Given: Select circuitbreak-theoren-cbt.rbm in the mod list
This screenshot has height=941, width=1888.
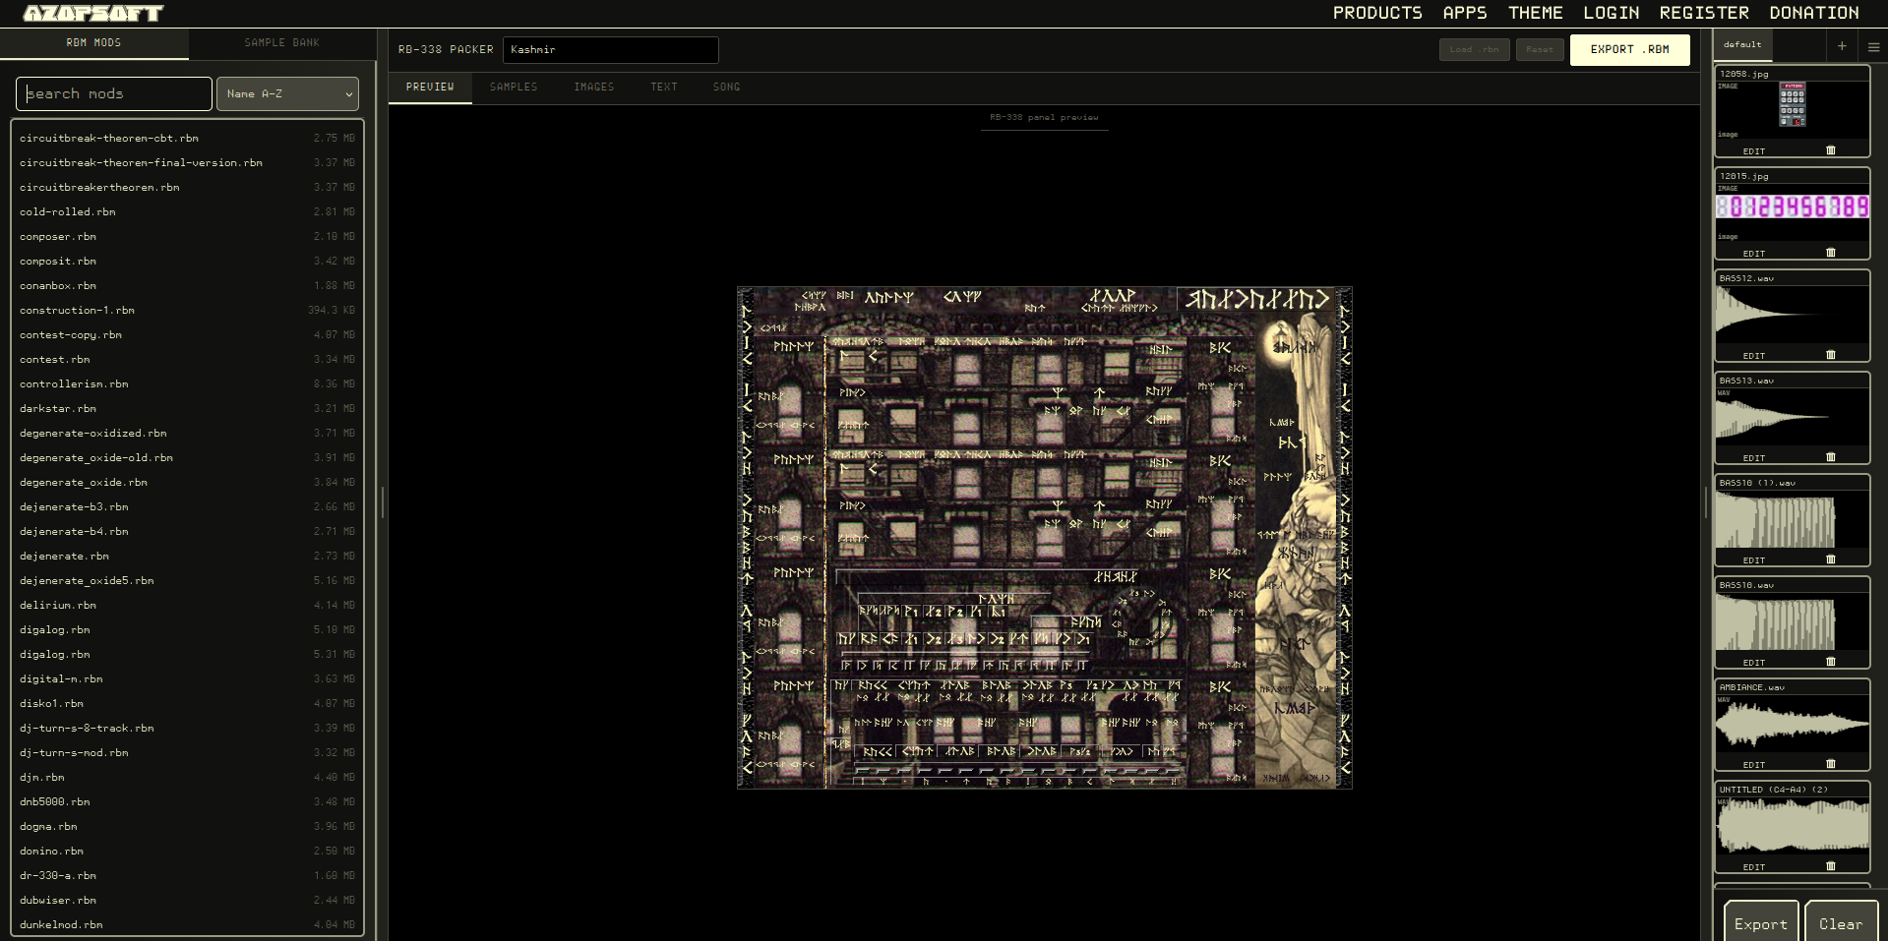Looking at the screenshot, I should point(187,139).
